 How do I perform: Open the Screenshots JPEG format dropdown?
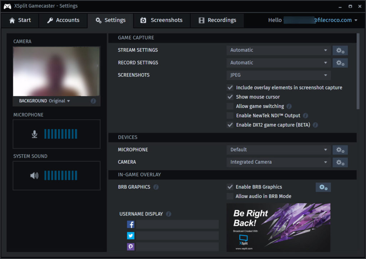(x=278, y=75)
